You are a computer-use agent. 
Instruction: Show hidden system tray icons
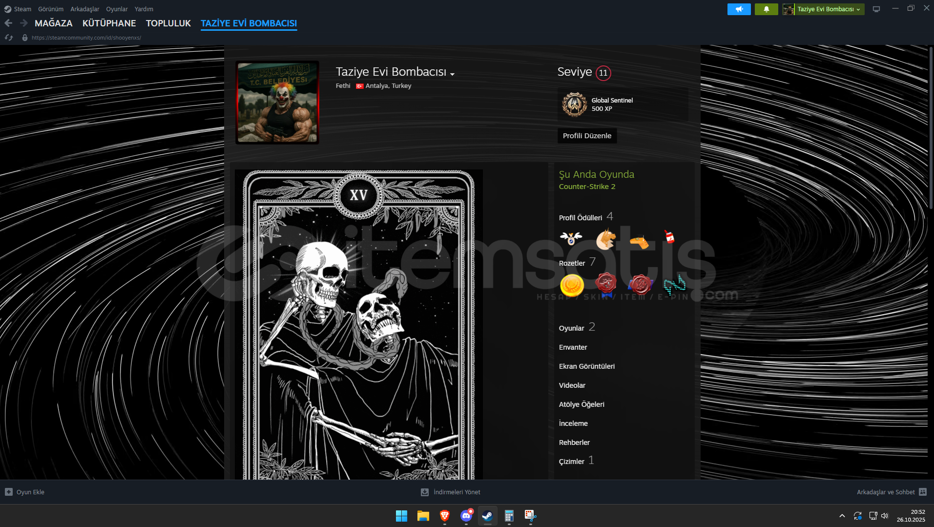pyautogui.click(x=842, y=516)
